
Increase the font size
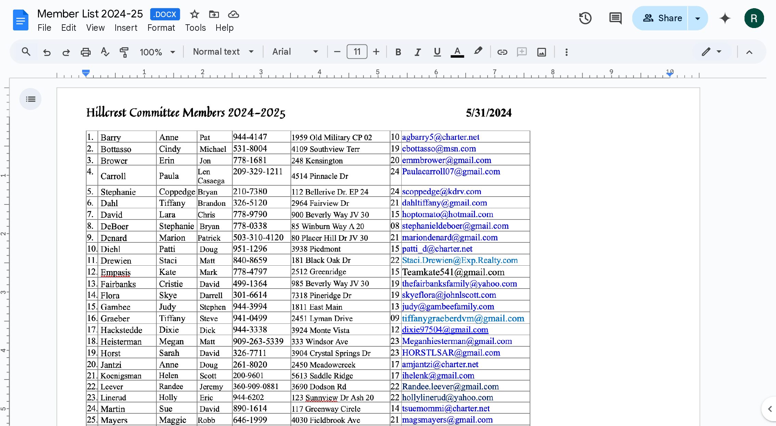(x=376, y=52)
